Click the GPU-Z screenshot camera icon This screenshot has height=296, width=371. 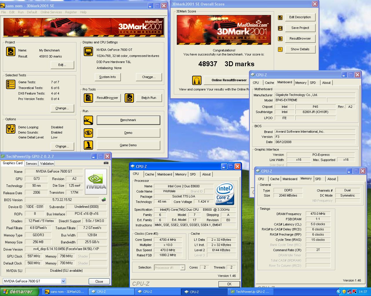(x=106, y=163)
